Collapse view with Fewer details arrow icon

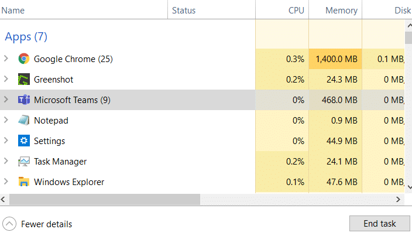point(9,224)
